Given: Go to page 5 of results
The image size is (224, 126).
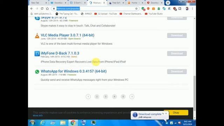Looking at the screenshot, I should 123,97.
